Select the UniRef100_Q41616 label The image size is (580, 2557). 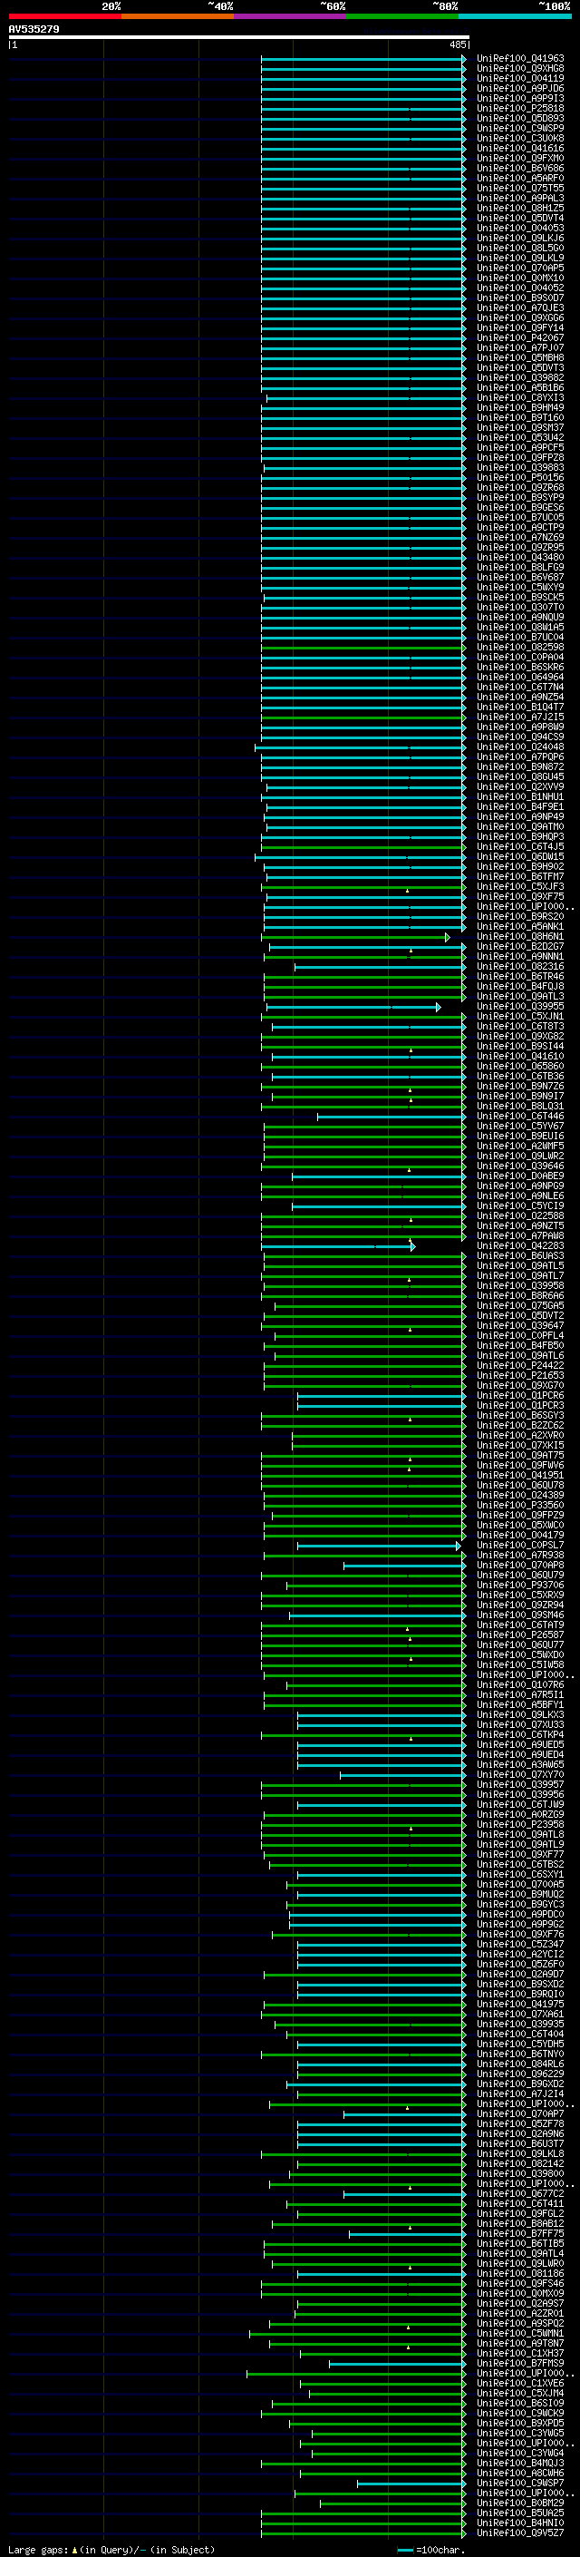pyautogui.click(x=519, y=148)
